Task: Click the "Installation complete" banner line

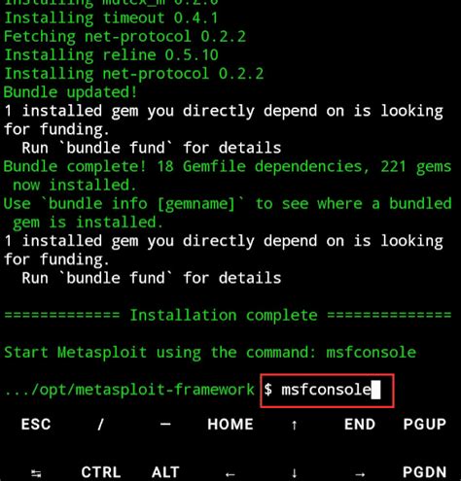Action: point(228,315)
